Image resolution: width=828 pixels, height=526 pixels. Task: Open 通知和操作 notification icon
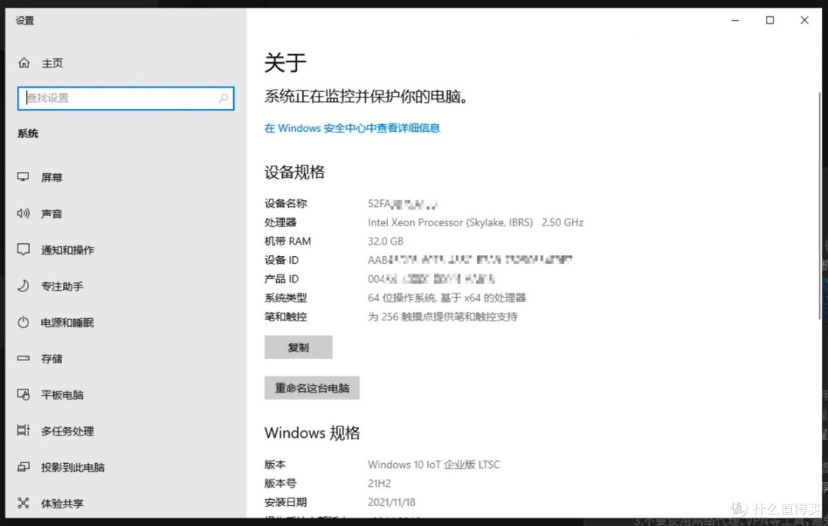point(23,249)
